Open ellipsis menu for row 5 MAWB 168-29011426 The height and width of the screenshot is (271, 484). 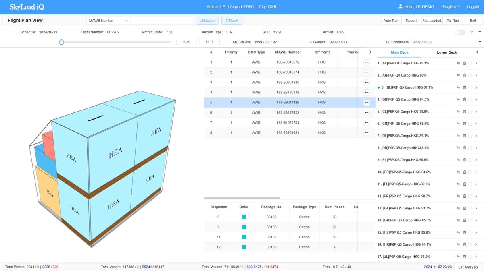point(366,102)
